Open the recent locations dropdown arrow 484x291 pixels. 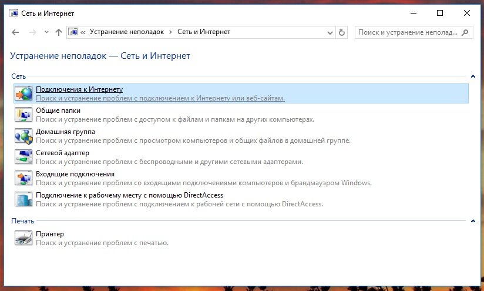pyautogui.click(x=46, y=32)
